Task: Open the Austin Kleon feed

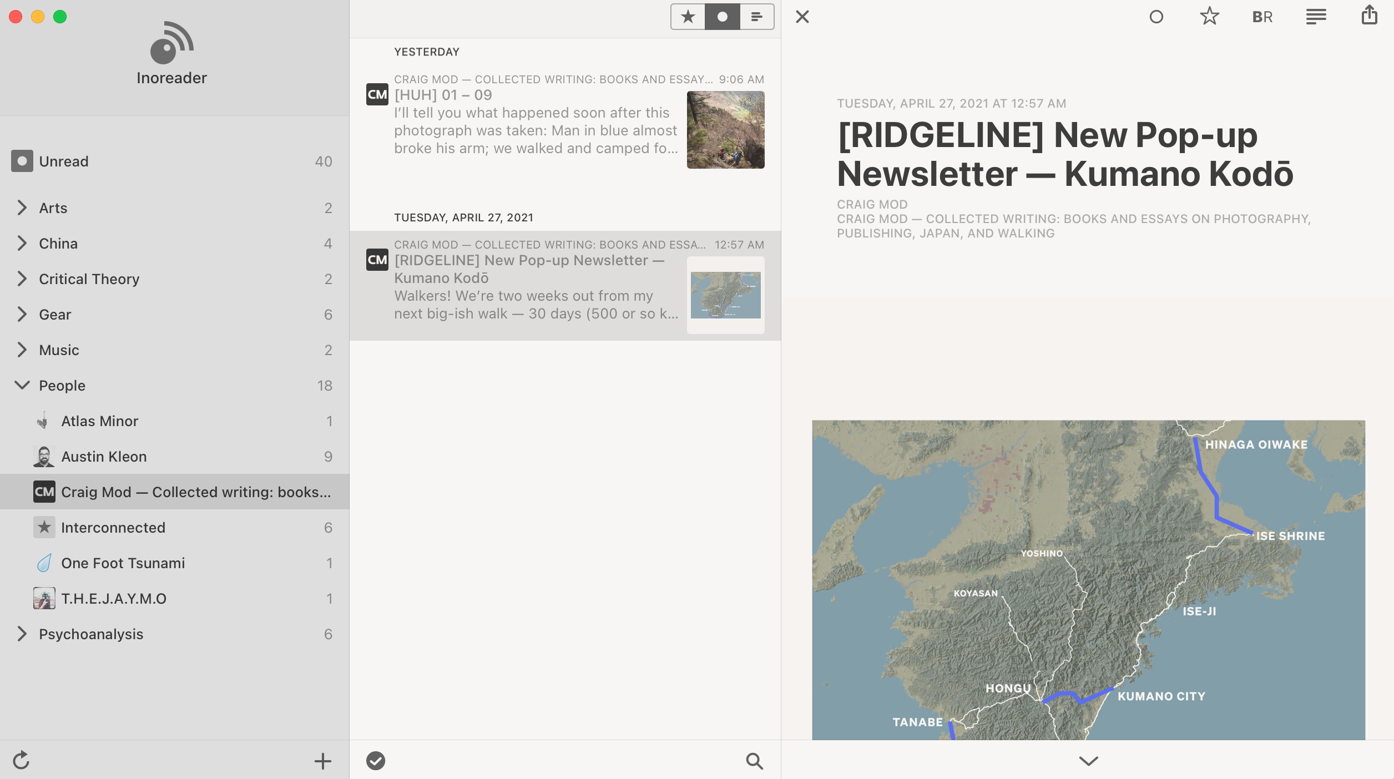Action: [174, 456]
